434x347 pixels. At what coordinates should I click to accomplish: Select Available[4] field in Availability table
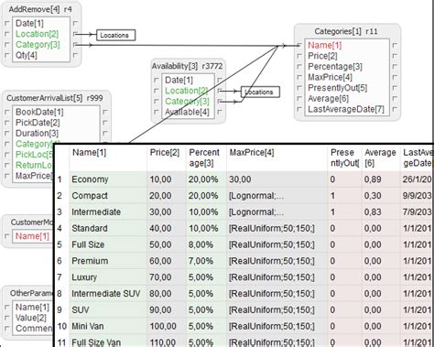click(187, 112)
